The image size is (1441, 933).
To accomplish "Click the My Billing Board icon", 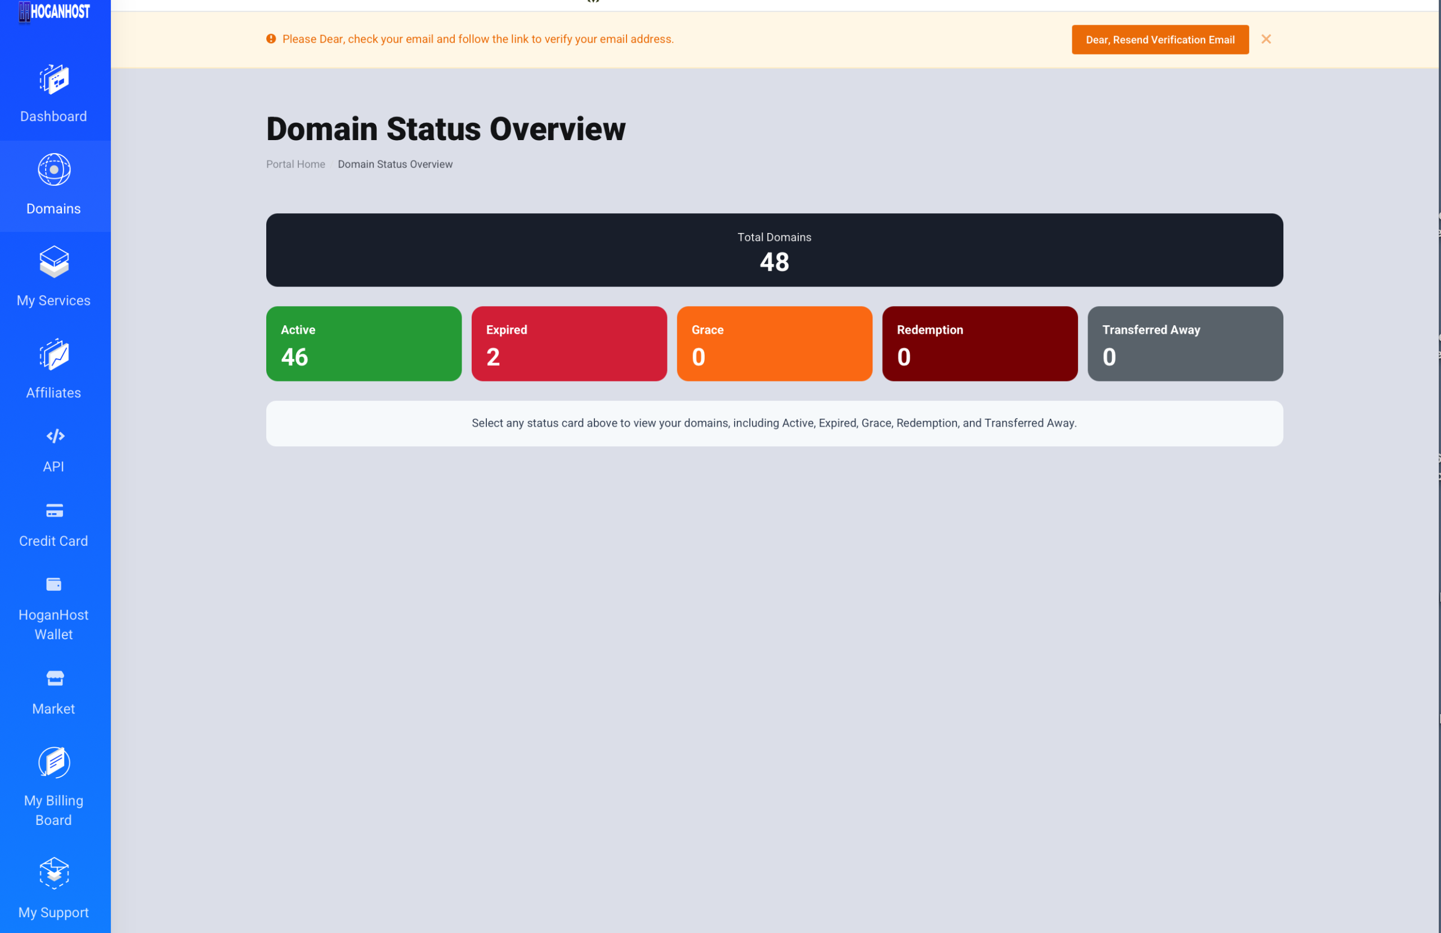I will point(54,762).
